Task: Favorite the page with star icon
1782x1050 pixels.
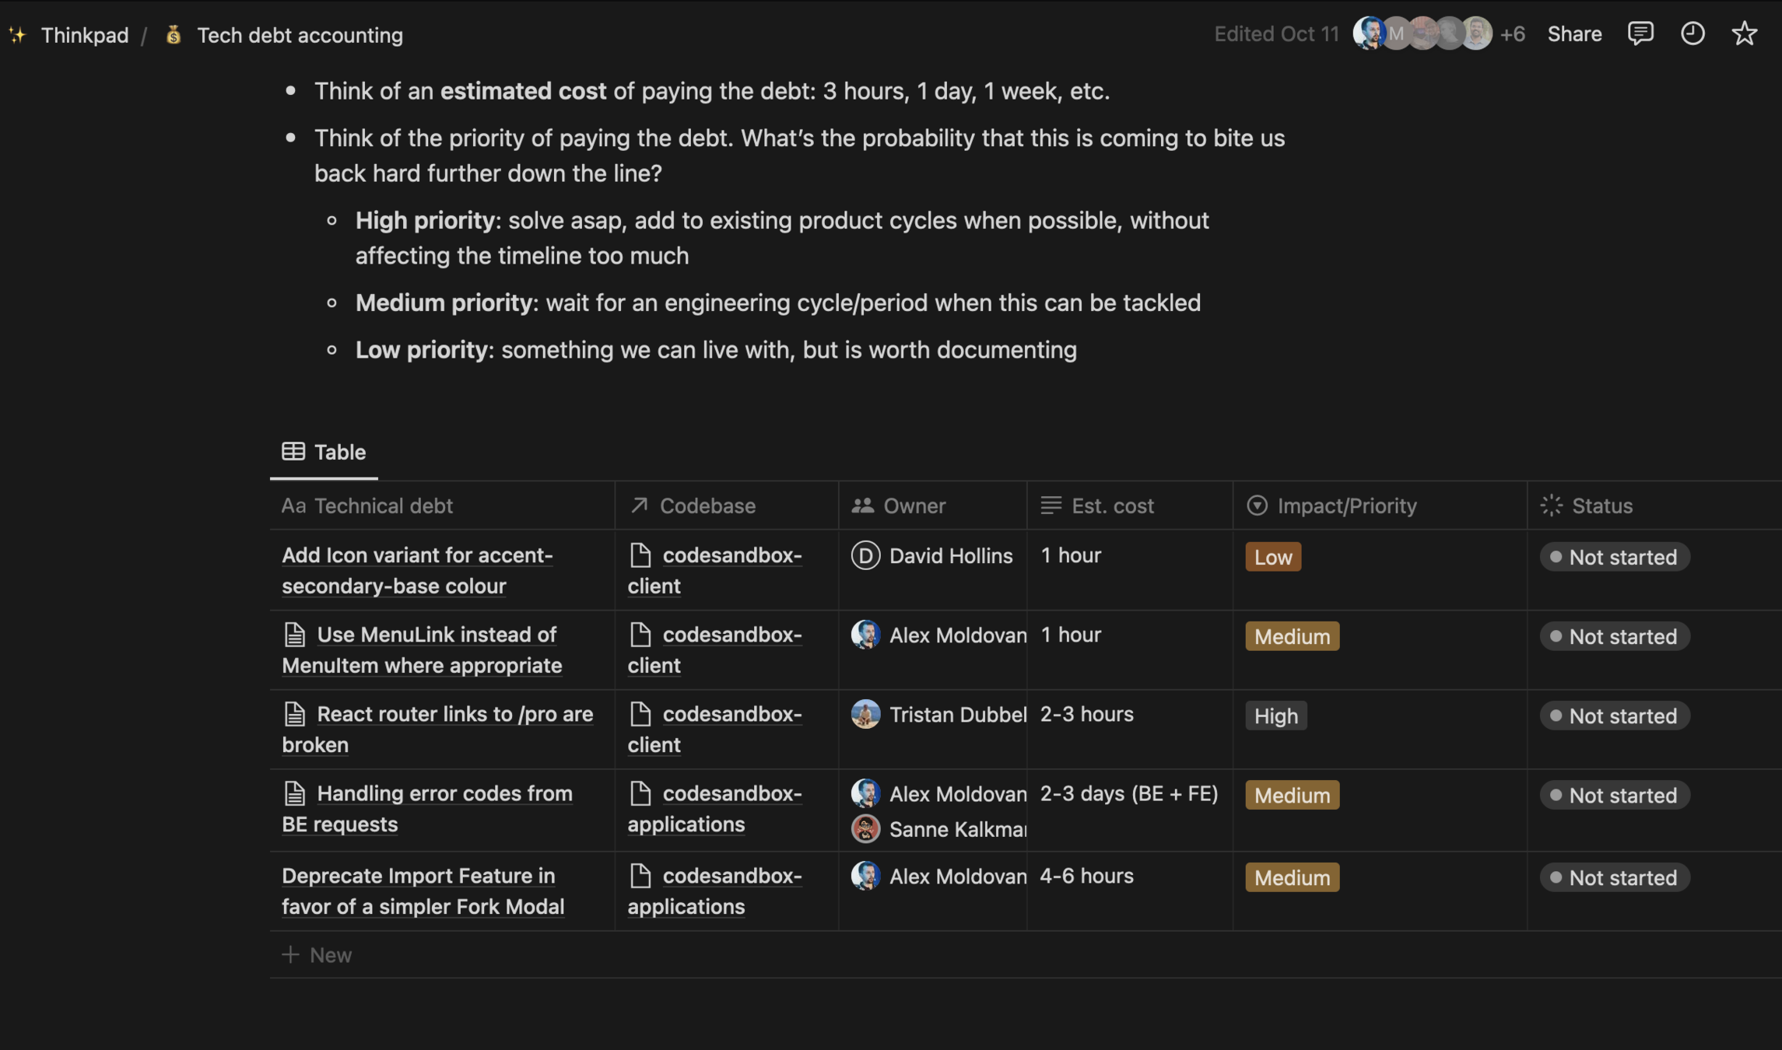Action: 1744,33
